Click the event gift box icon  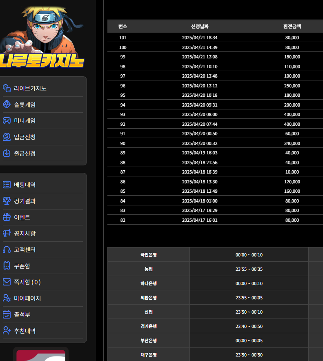7,217
